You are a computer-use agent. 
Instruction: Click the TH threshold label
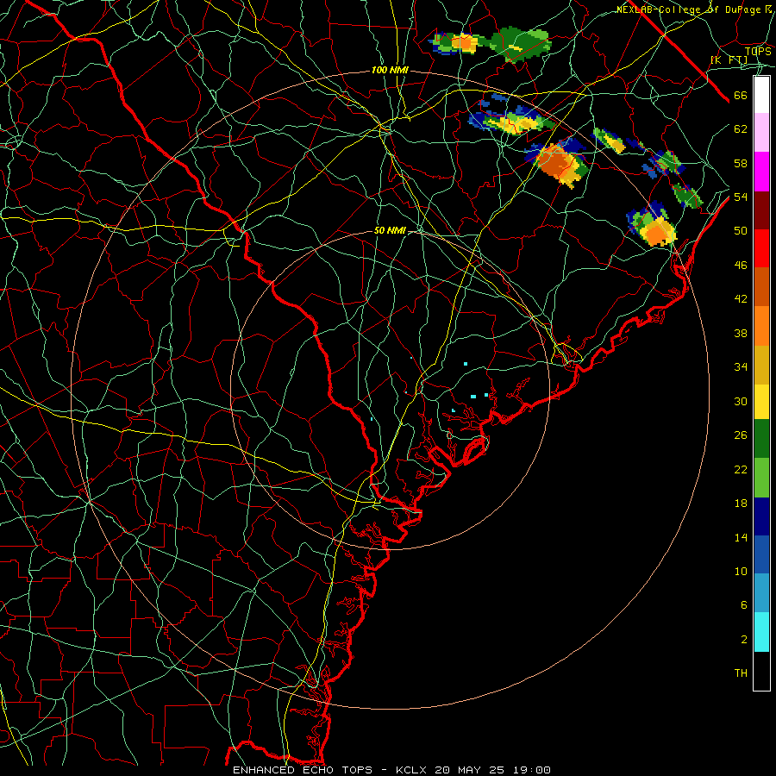[x=741, y=673]
